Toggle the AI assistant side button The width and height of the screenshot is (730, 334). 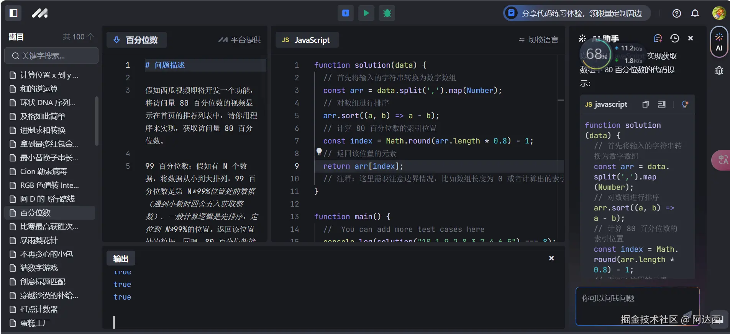point(719,42)
